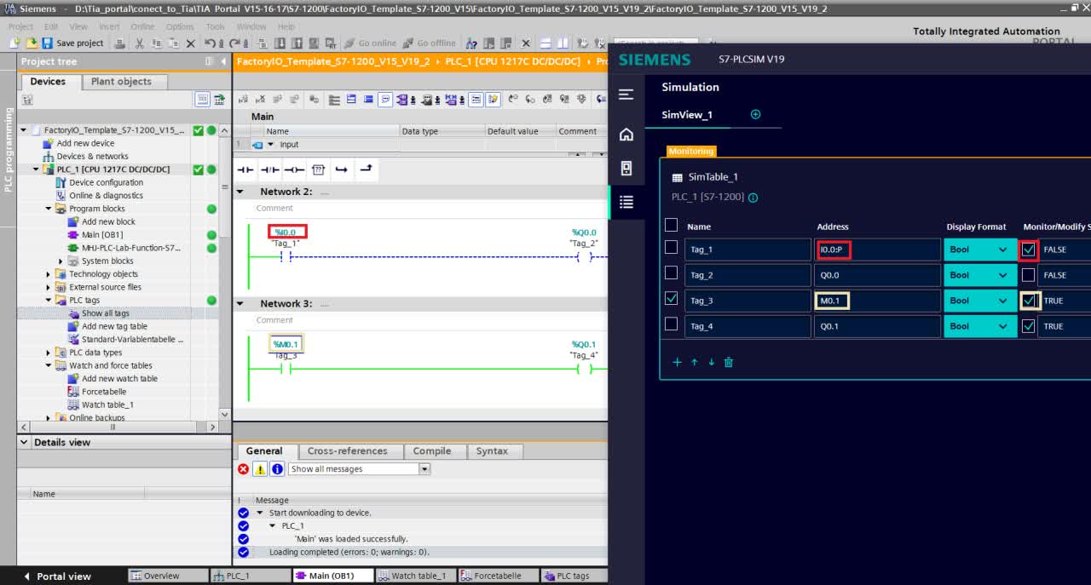1091x585 pixels.
Task: Open the Options menu in TIA Portal
Action: pos(180,26)
